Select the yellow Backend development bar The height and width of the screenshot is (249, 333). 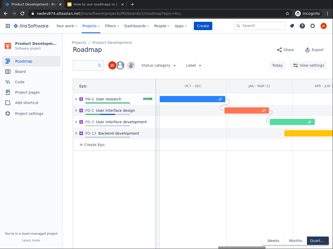(x=308, y=133)
